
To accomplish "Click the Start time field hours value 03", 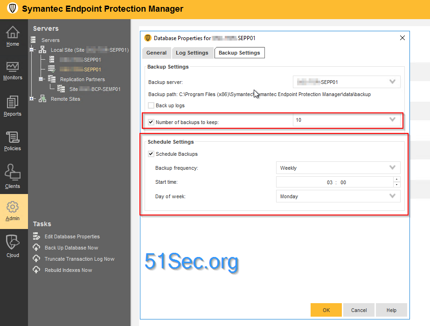I will pos(330,182).
